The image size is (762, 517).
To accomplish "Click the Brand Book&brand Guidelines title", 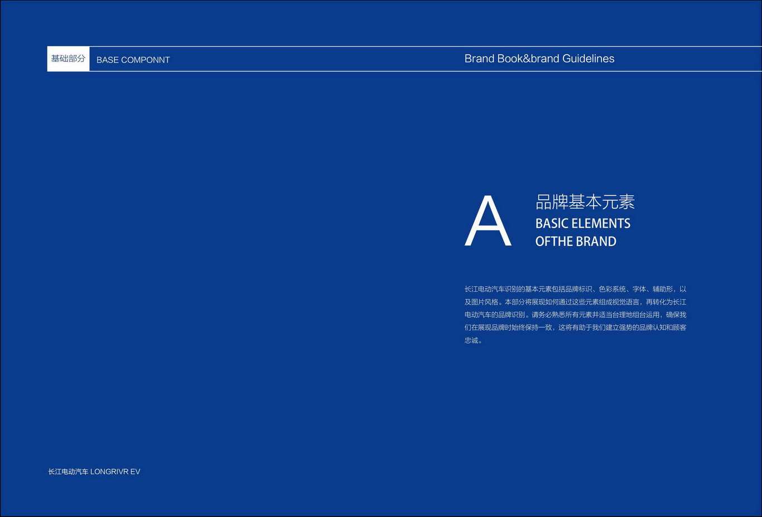I will (539, 59).
